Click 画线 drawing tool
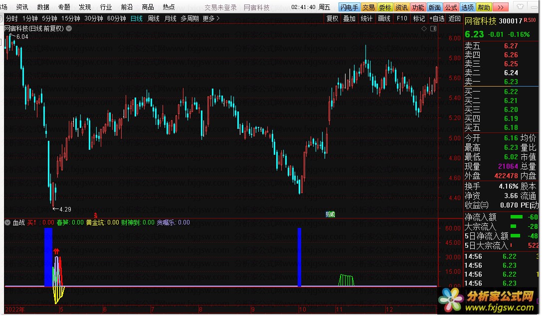Image resolution: width=542 pixels, height=316 pixels. 384,18
